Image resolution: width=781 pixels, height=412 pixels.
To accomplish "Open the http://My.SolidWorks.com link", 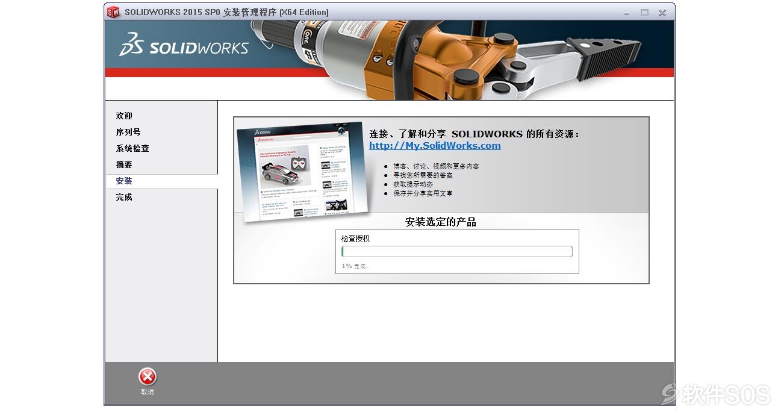I will click(x=435, y=146).
